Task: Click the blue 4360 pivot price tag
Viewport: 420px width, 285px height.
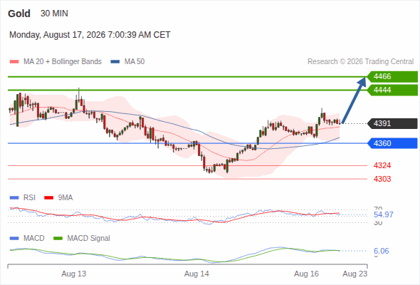Action: [x=392, y=143]
